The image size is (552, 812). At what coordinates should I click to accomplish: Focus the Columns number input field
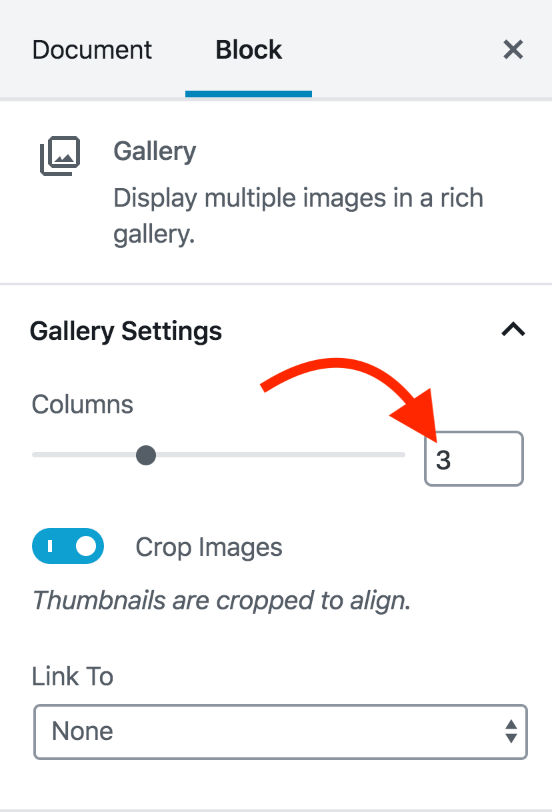(x=473, y=459)
